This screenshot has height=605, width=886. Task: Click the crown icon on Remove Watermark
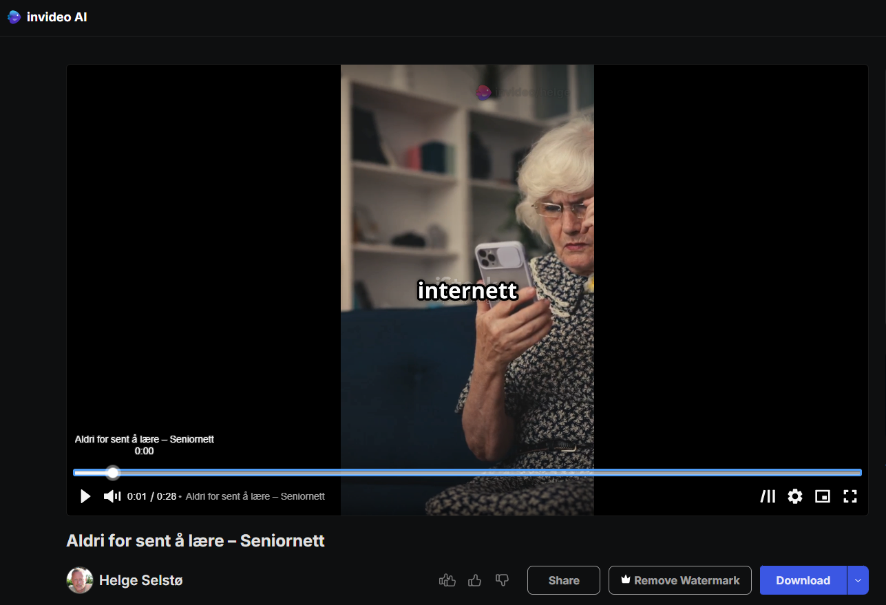625,580
